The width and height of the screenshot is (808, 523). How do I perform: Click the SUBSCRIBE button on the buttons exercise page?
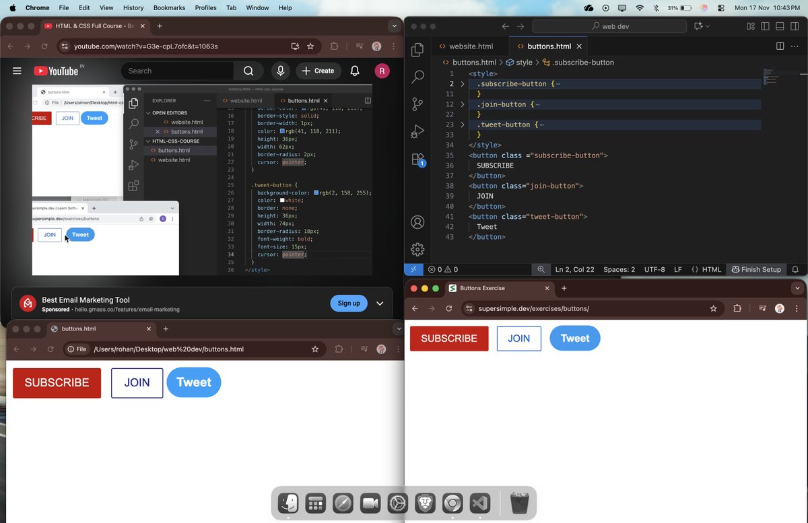coord(449,339)
